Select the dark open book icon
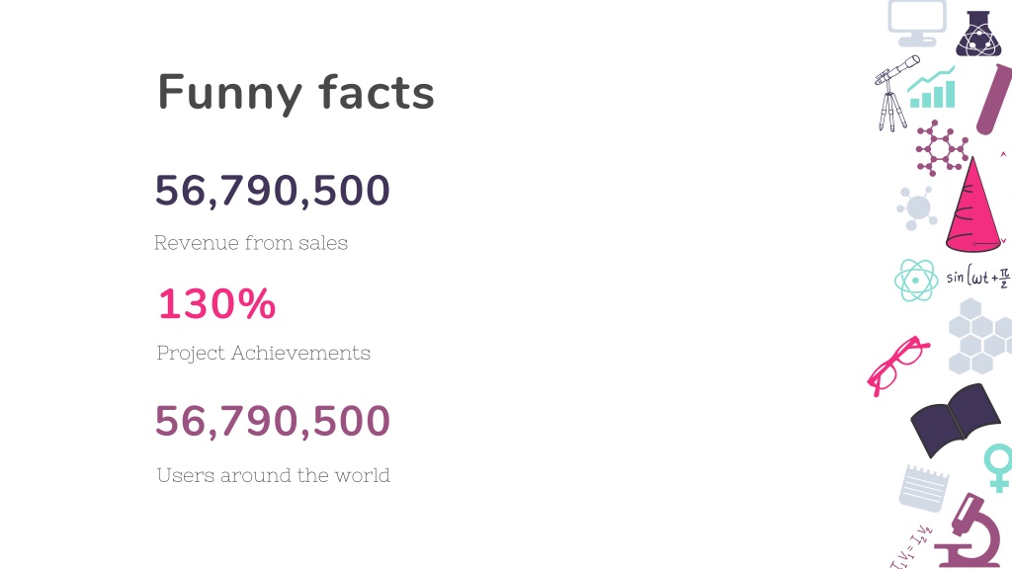 [956, 420]
